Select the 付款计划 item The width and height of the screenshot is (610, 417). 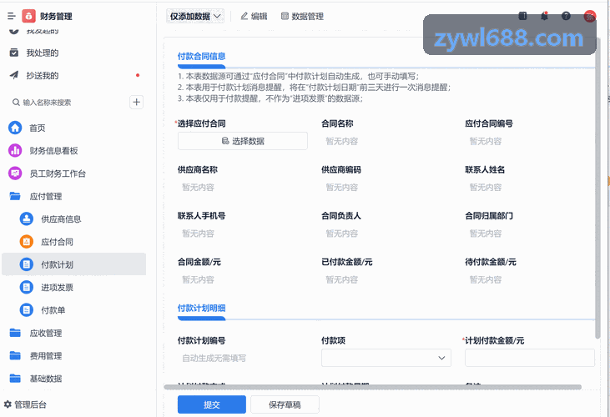point(74,264)
